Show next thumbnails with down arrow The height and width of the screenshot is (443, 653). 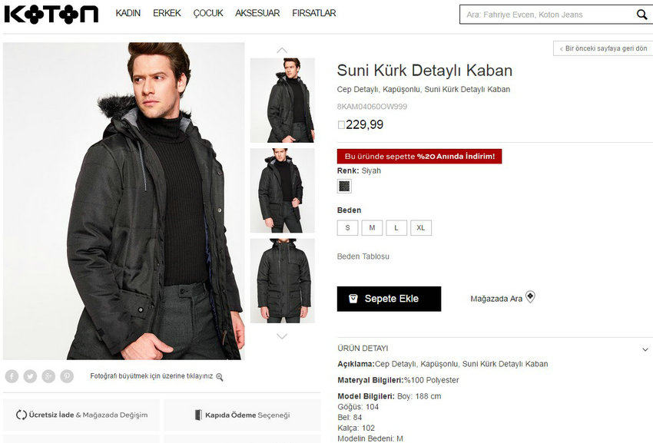[282, 336]
